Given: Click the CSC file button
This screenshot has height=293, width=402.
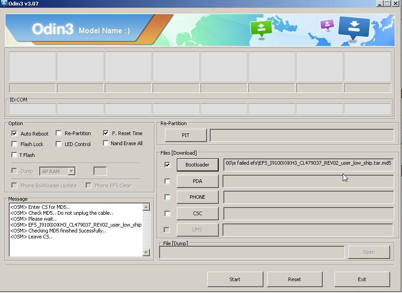Looking at the screenshot, I should click(x=197, y=213).
